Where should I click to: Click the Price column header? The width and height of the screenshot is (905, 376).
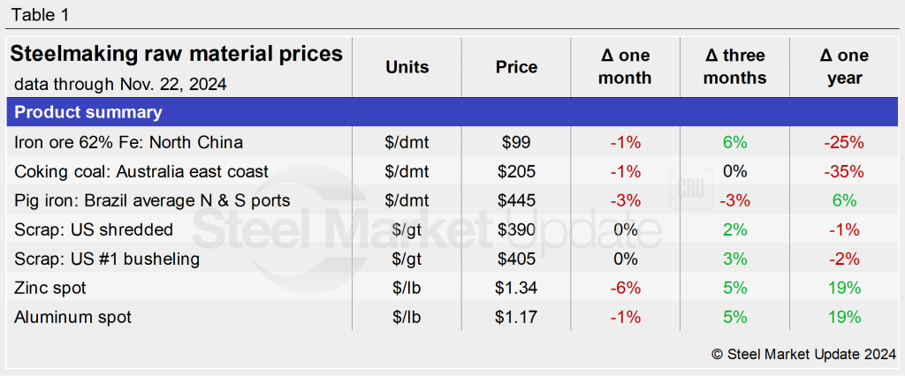516,67
